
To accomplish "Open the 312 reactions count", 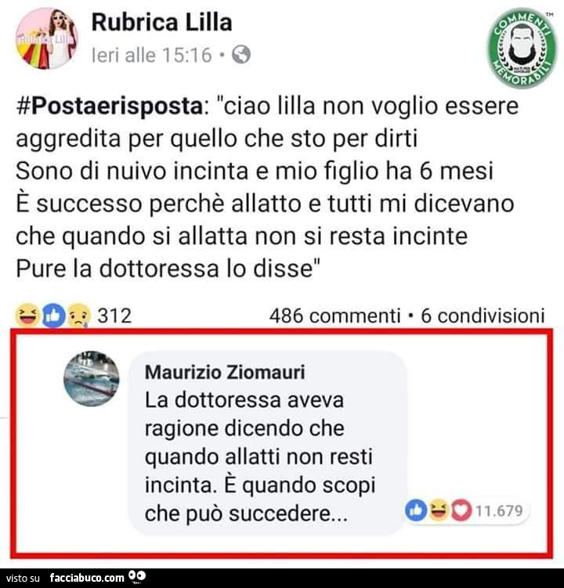I will click(114, 316).
